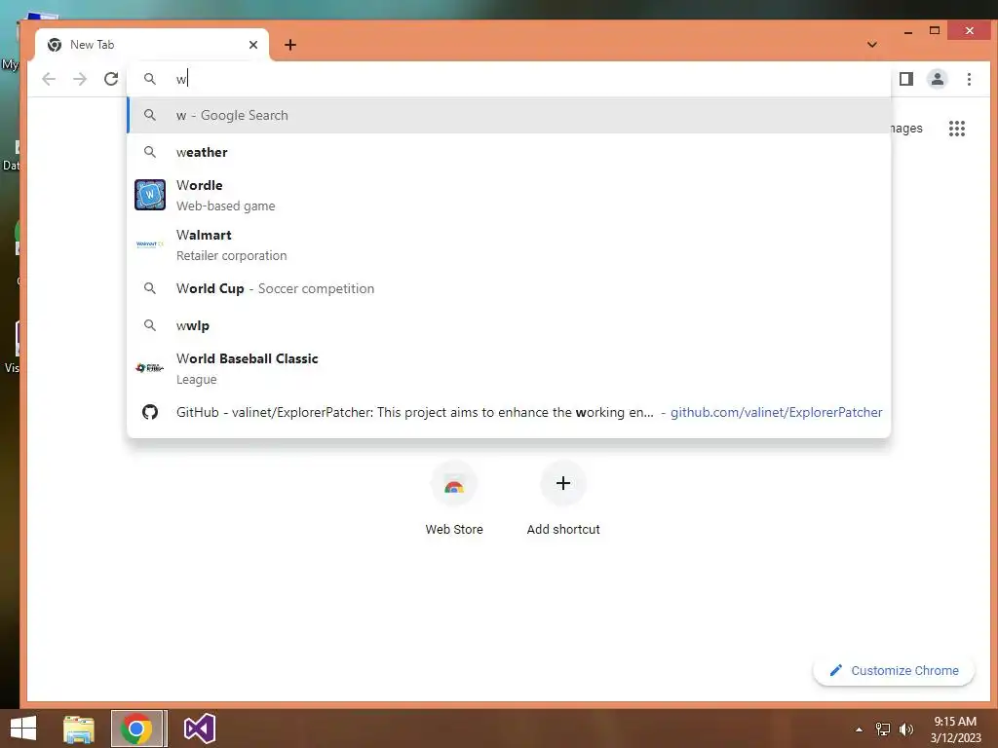Click Customize Chrome button
This screenshot has height=748, width=998.
pyautogui.click(x=894, y=670)
